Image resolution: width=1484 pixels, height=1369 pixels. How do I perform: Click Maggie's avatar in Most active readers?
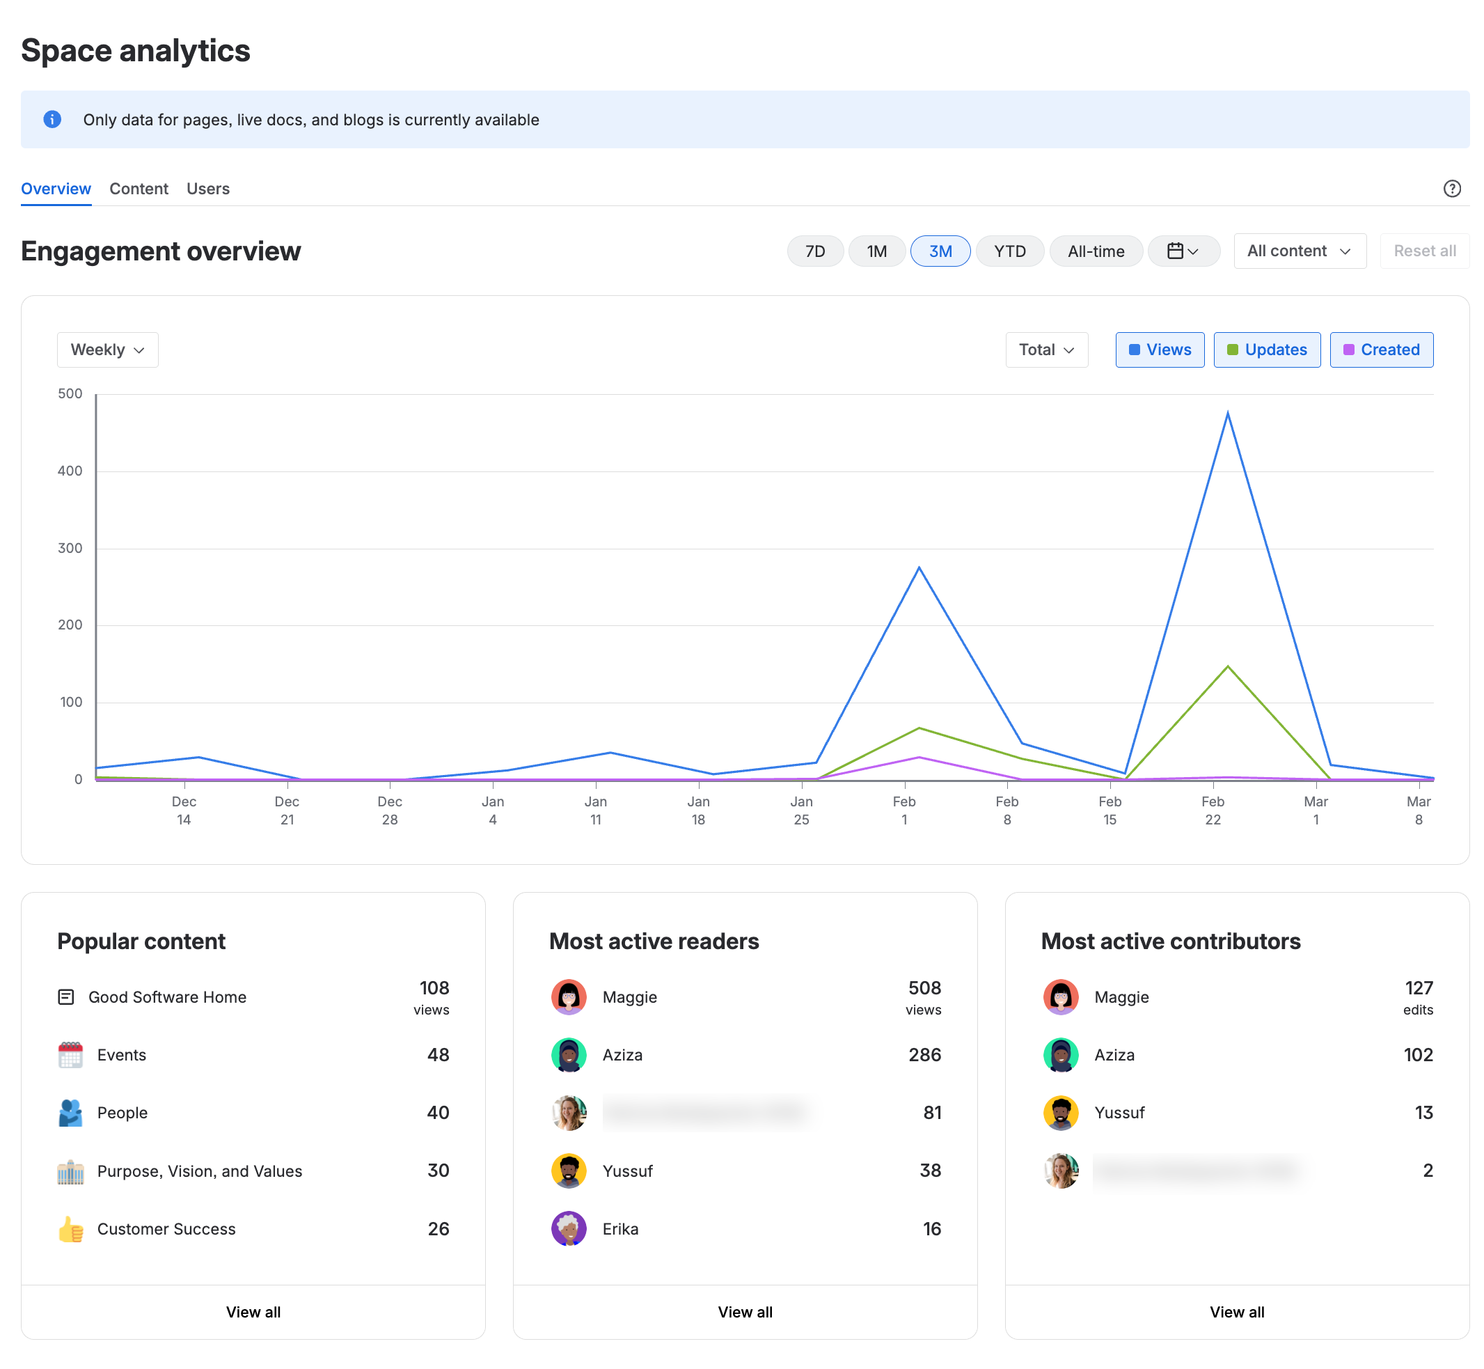569,996
